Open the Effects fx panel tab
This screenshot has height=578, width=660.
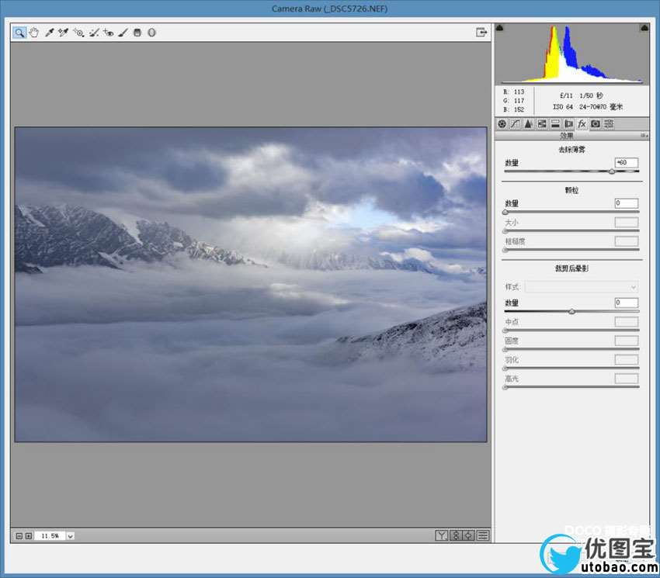pos(582,123)
